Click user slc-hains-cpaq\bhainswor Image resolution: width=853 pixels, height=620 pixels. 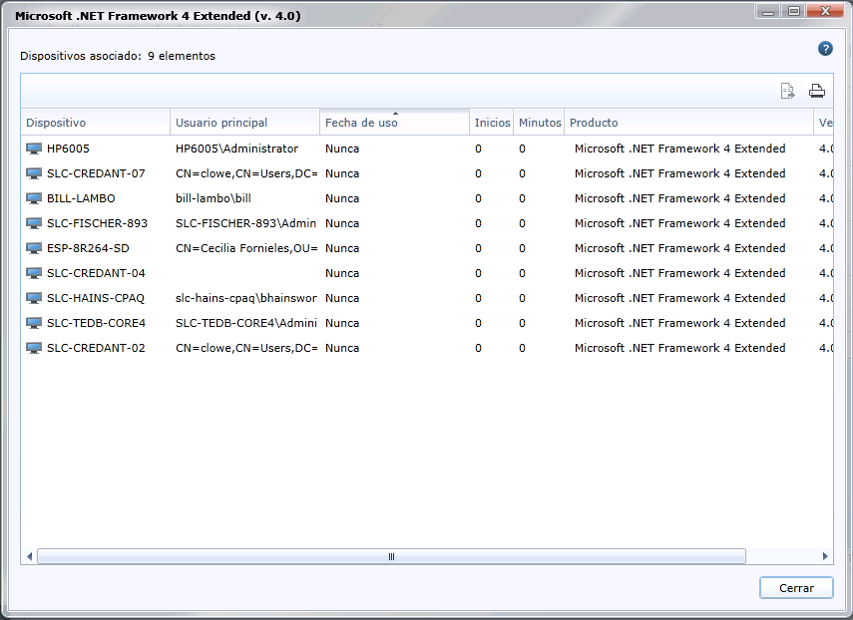(x=245, y=298)
